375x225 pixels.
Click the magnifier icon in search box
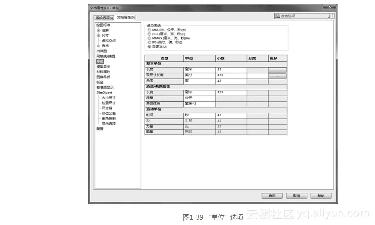pos(330,16)
